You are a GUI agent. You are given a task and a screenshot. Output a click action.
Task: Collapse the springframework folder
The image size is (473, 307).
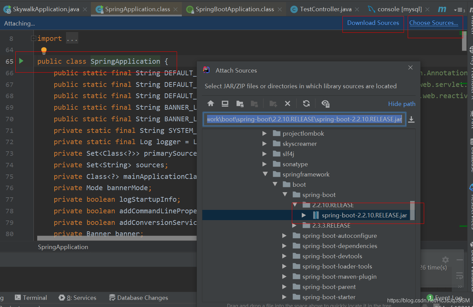click(x=265, y=174)
